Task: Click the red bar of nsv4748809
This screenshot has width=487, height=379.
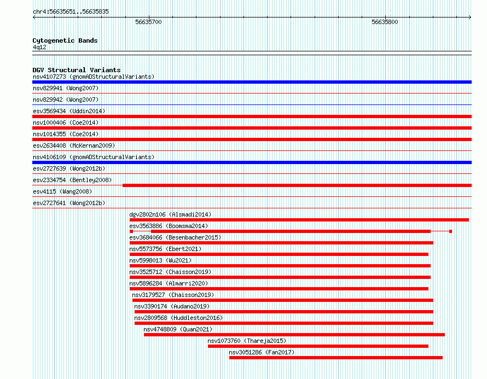Action: [x=294, y=335]
